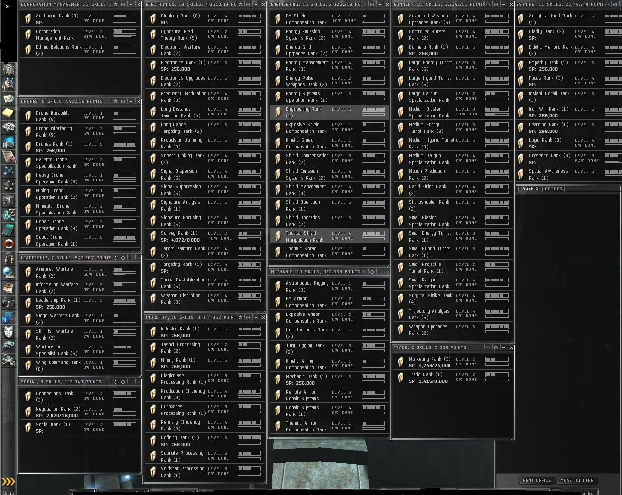Select the Iron Will skill
The image size is (622, 495).
tap(569, 112)
